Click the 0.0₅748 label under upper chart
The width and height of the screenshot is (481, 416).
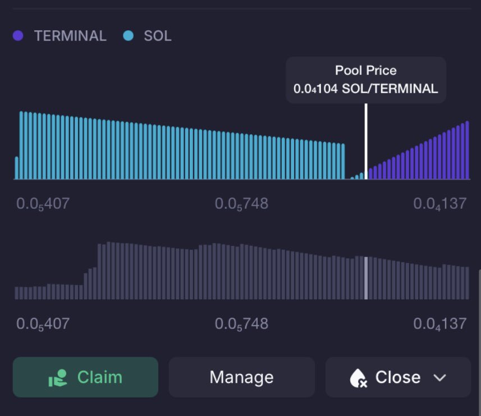tap(241, 204)
